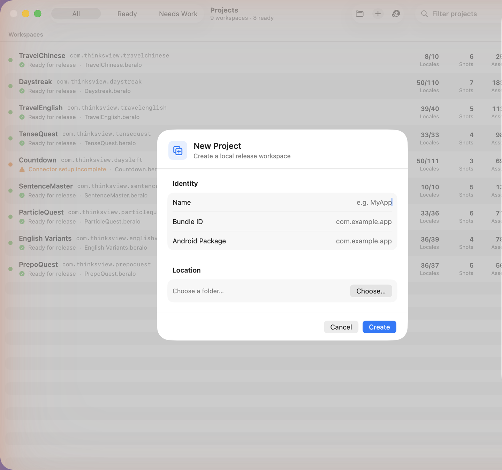Click the green status dot beside SentenceMaster

tap(10, 190)
